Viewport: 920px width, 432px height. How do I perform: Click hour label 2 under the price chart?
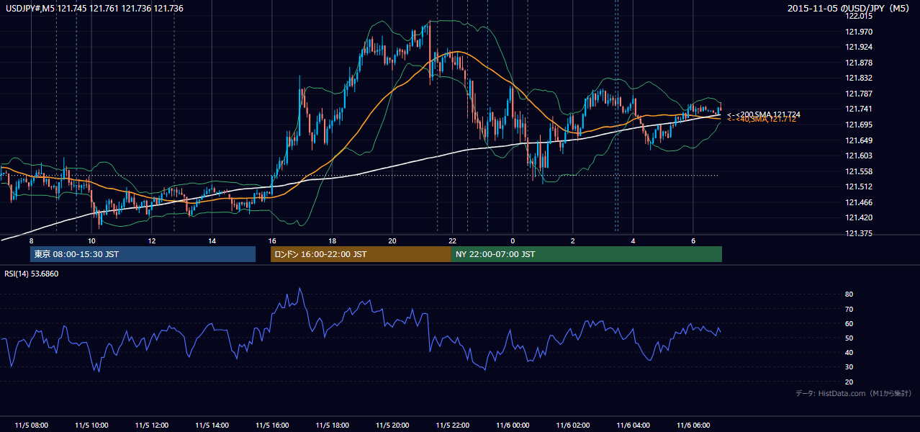pos(572,240)
